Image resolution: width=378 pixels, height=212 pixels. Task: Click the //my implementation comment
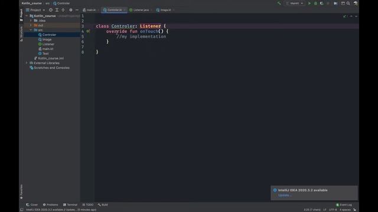pos(141,37)
